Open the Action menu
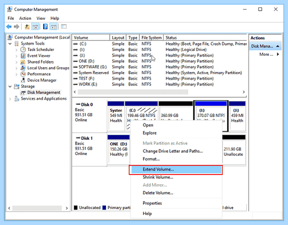This screenshot has height=225, width=288. [25, 18]
